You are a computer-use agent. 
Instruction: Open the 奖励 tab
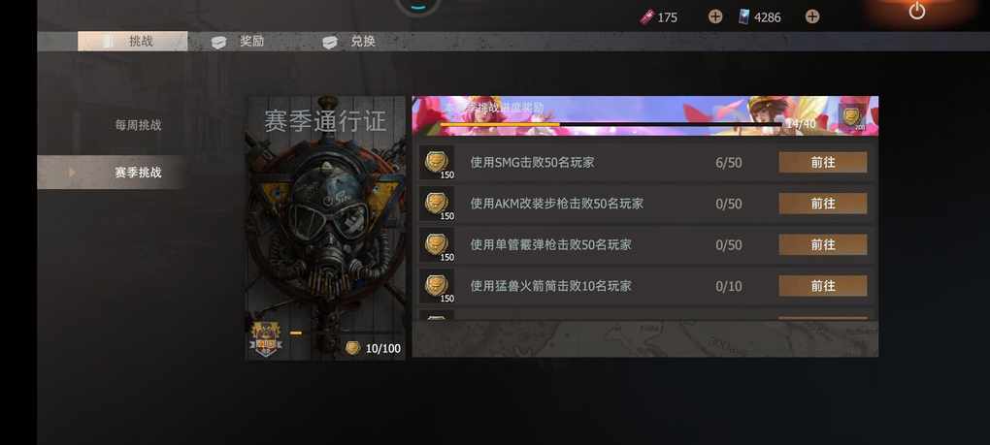[x=238, y=42]
